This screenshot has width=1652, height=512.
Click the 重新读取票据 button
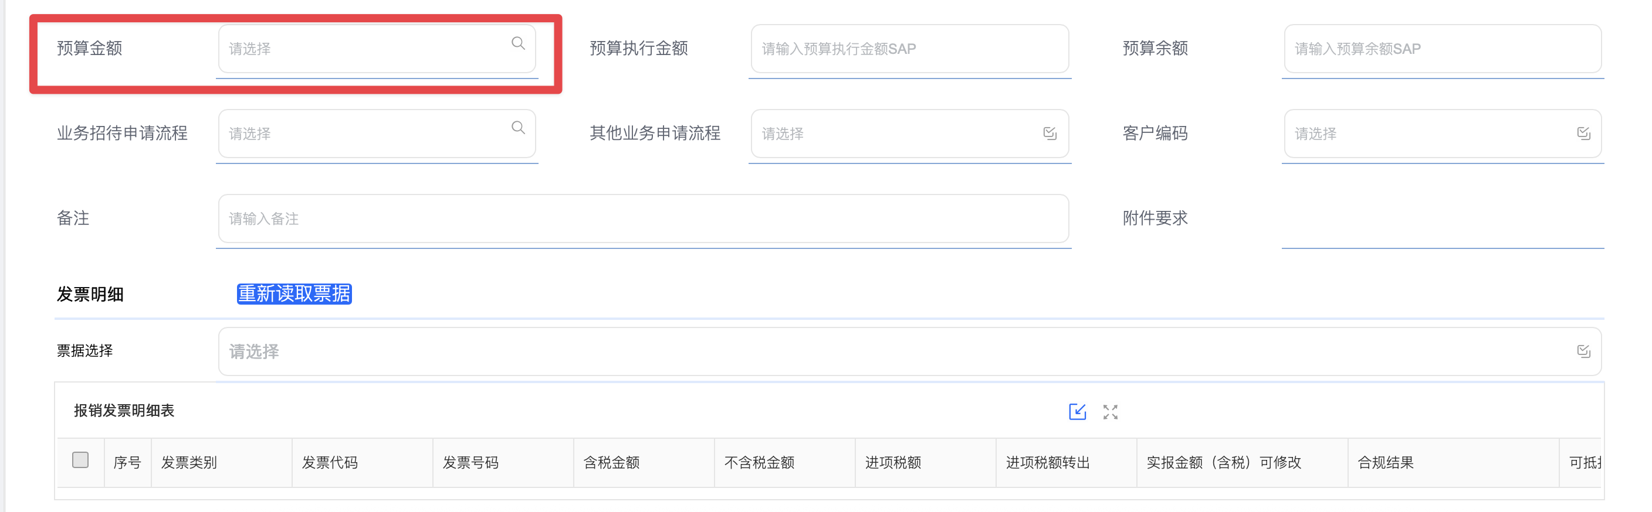[294, 293]
